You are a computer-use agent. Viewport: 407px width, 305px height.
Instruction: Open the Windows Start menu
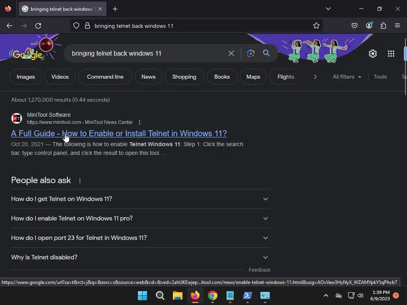(142, 295)
